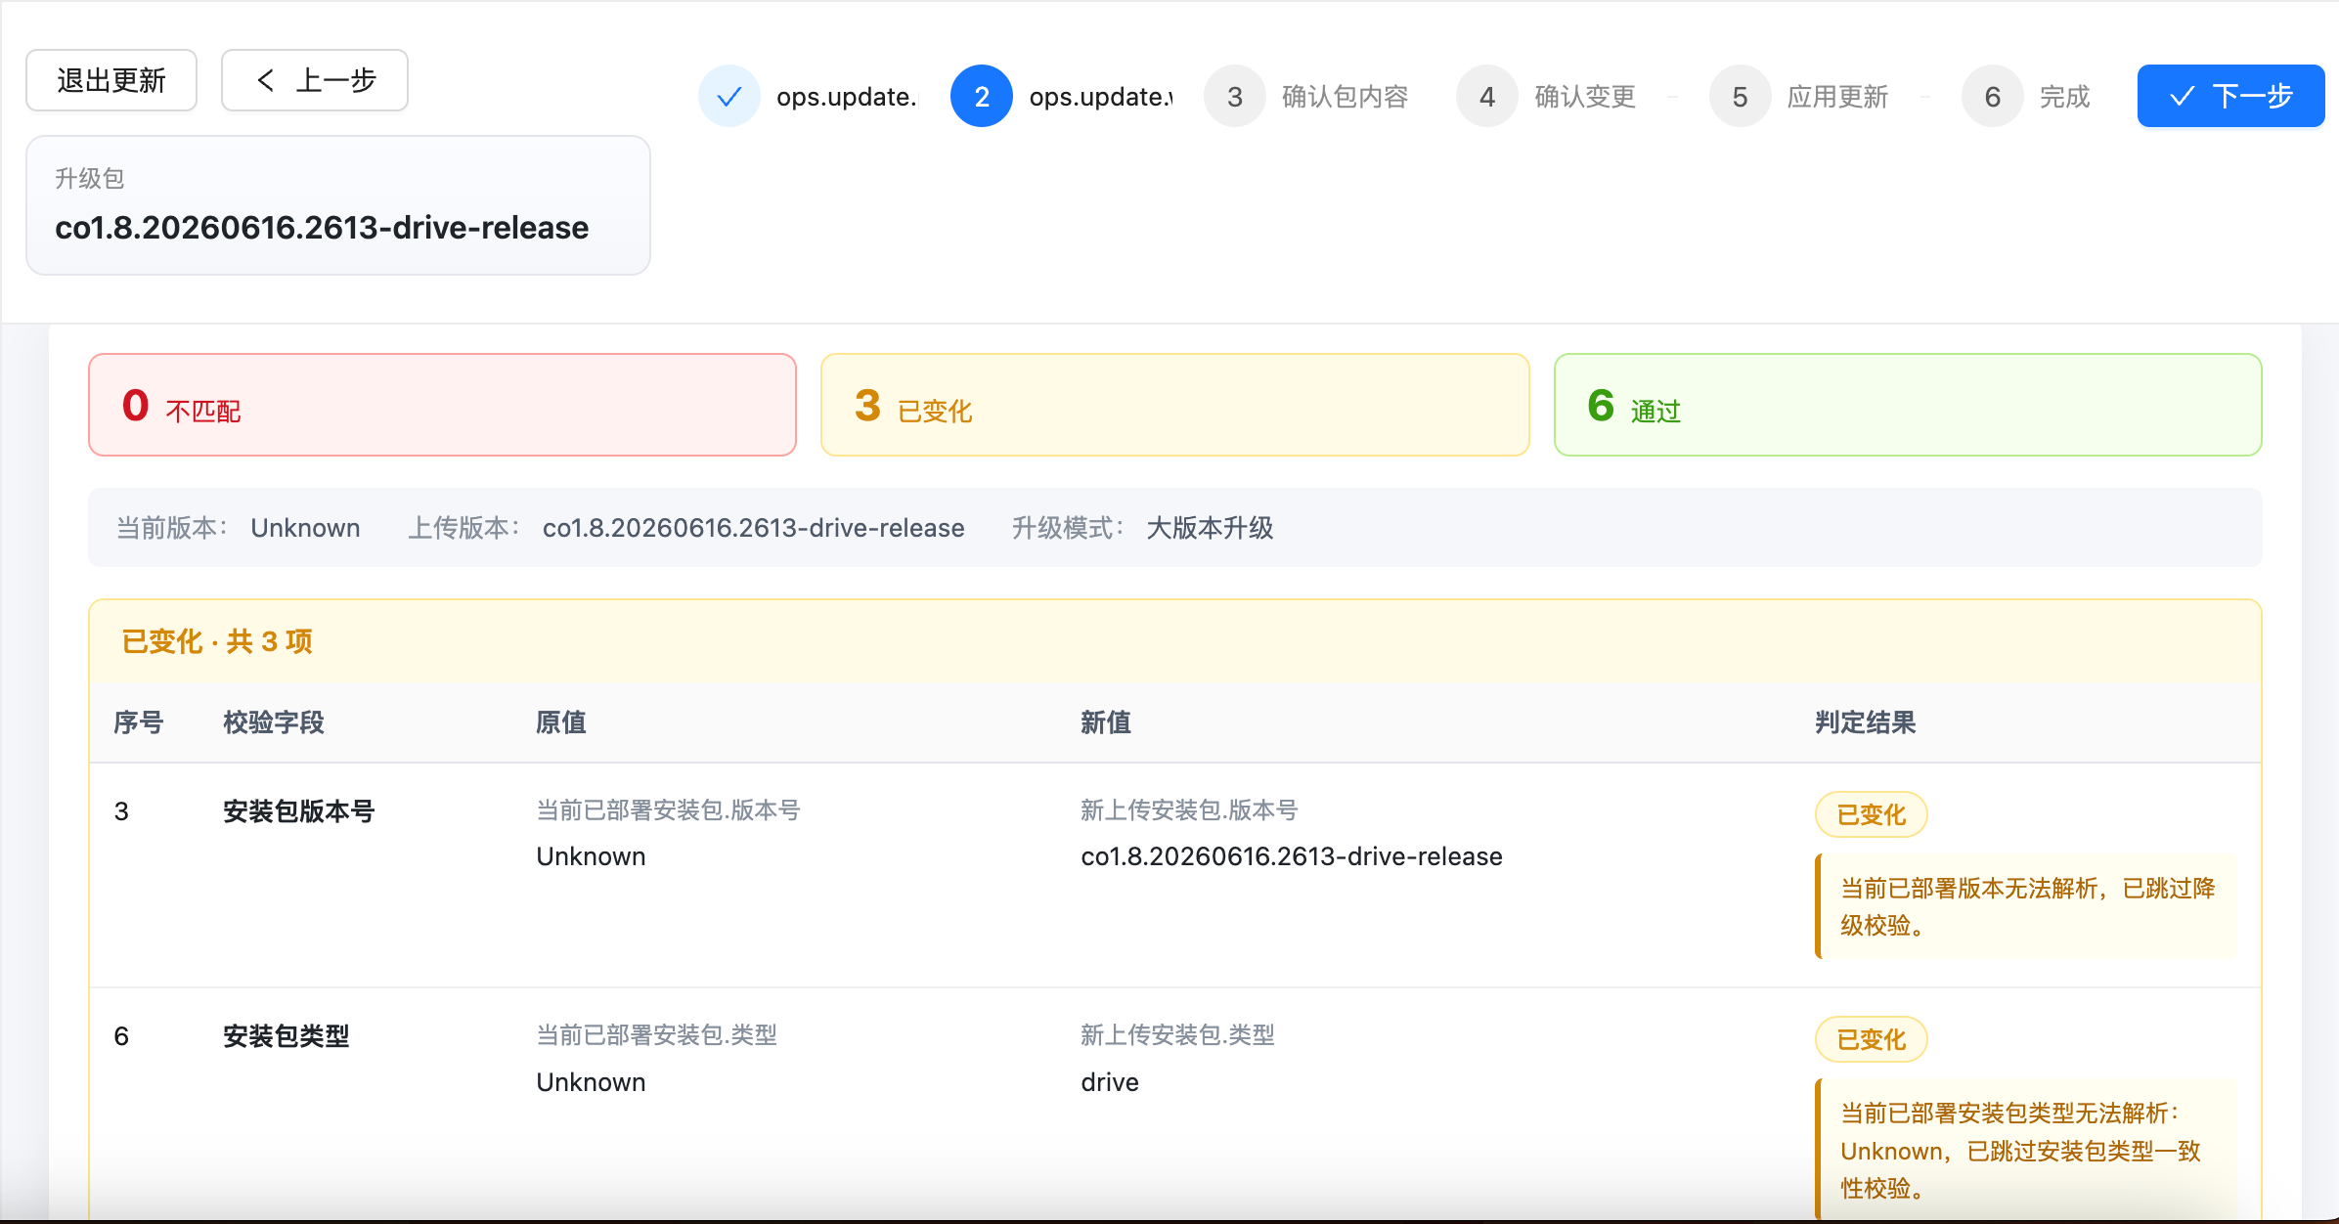Screen dimensions: 2339x1224
Task: Click the left chevron in 上一步 button
Action: [265, 80]
